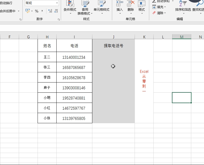Click the Delete cells (删除) icon
204x165 pixels.
pos(131,3)
